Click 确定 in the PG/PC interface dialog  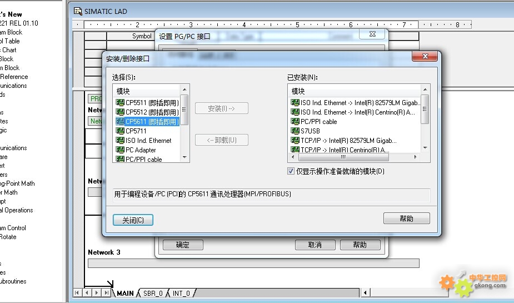coord(183,245)
